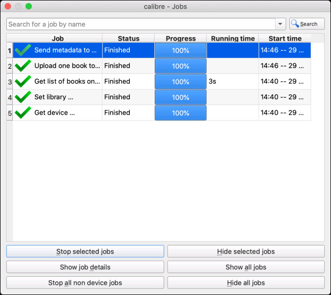Select row header number 5
The image size is (331, 295).
tap(10, 113)
